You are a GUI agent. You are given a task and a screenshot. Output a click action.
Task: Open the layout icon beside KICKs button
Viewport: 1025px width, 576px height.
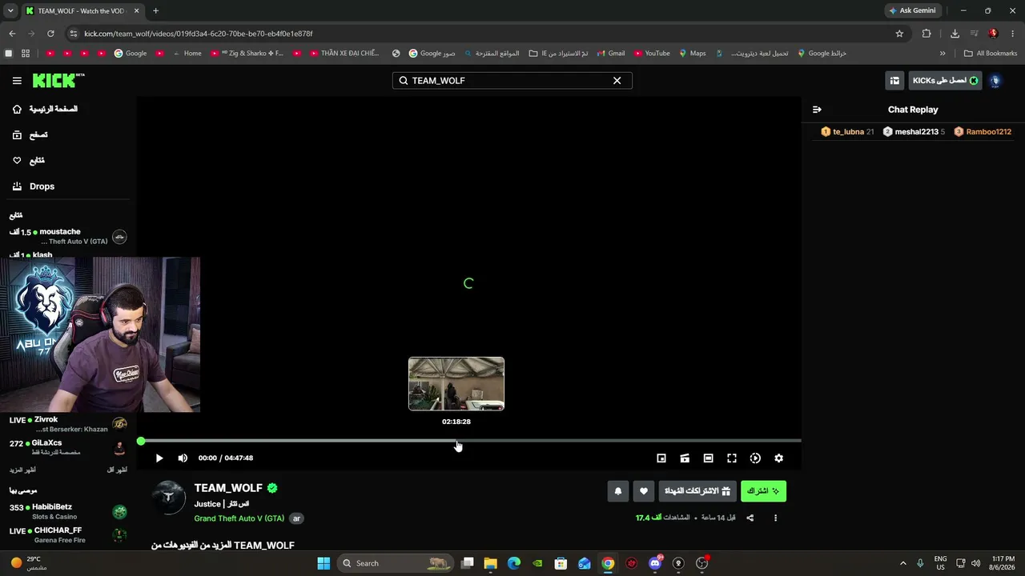click(x=894, y=81)
